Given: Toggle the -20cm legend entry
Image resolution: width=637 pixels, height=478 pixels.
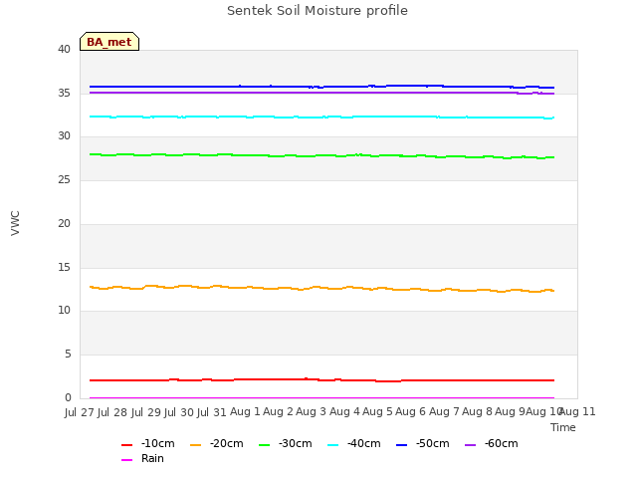Looking at the screenshot, I should [x=217, y=444].
